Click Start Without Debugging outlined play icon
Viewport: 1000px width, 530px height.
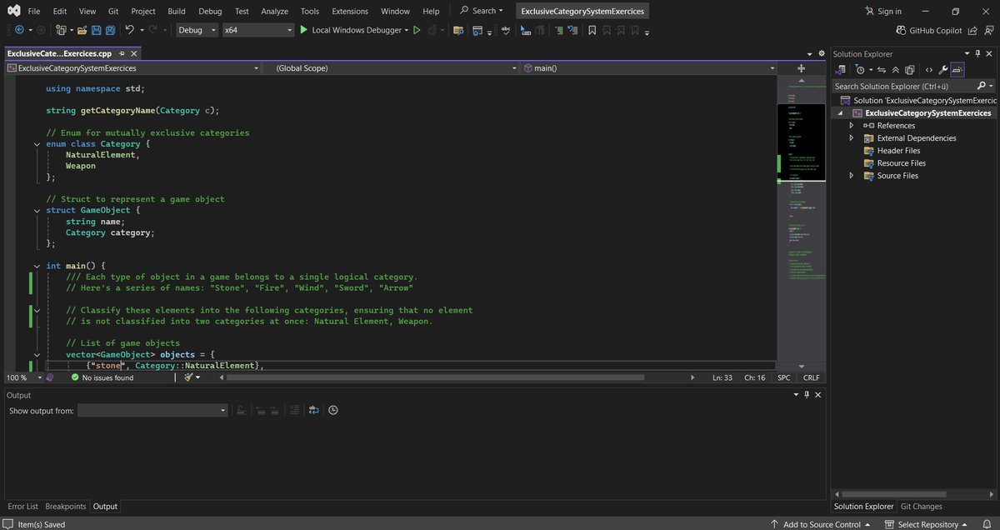(417, 30)
